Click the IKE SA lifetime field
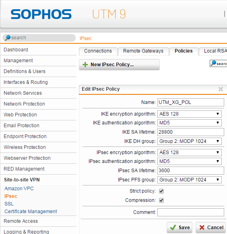 191,132
